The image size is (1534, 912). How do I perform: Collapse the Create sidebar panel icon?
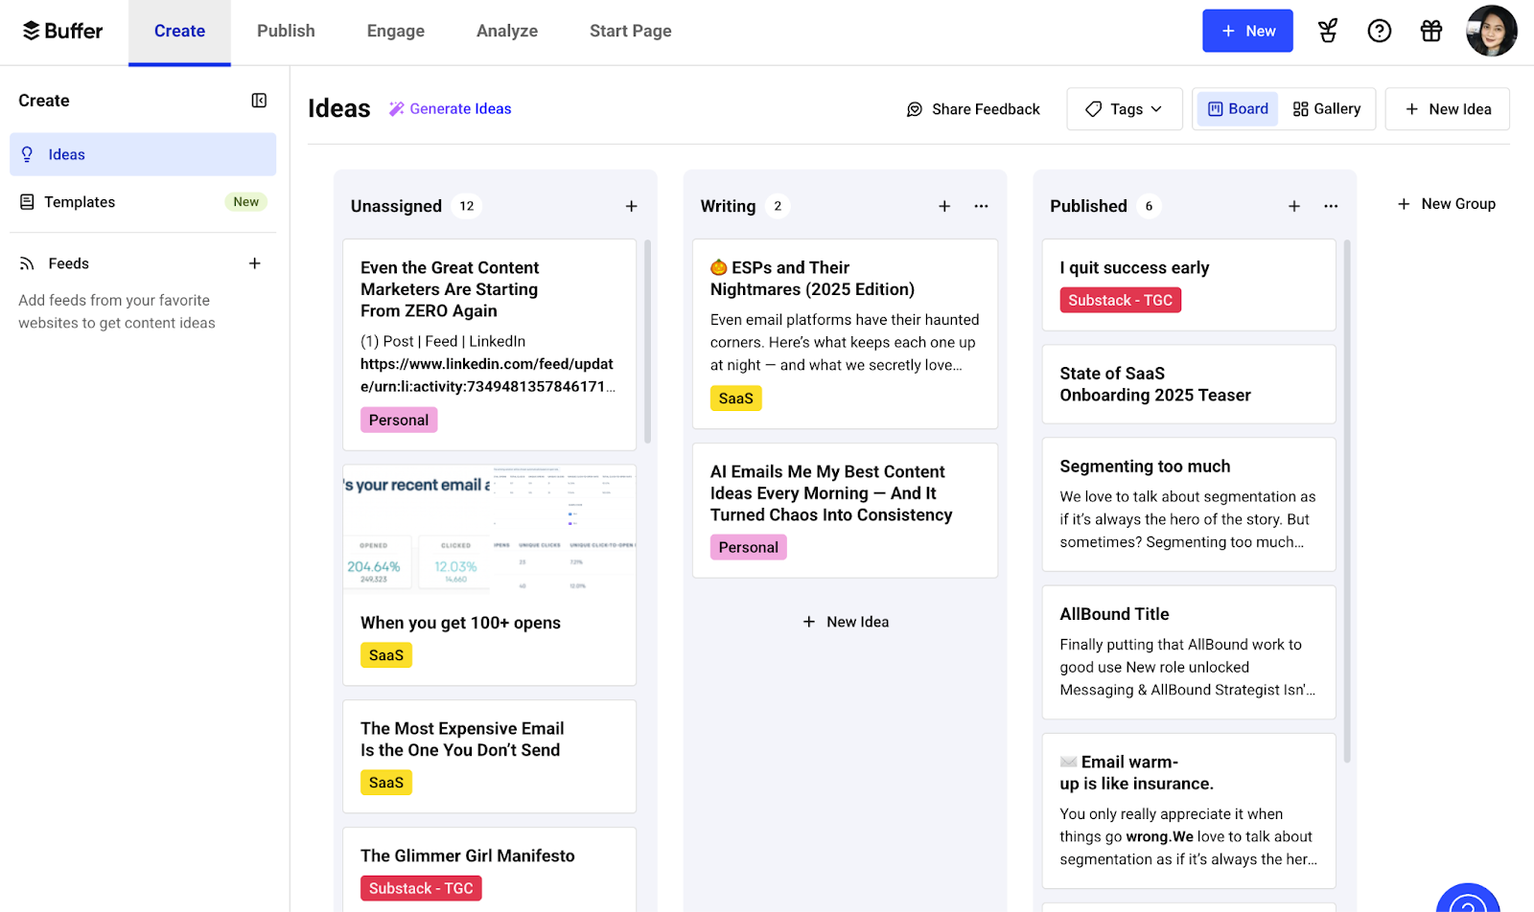(x=259, y=101)
